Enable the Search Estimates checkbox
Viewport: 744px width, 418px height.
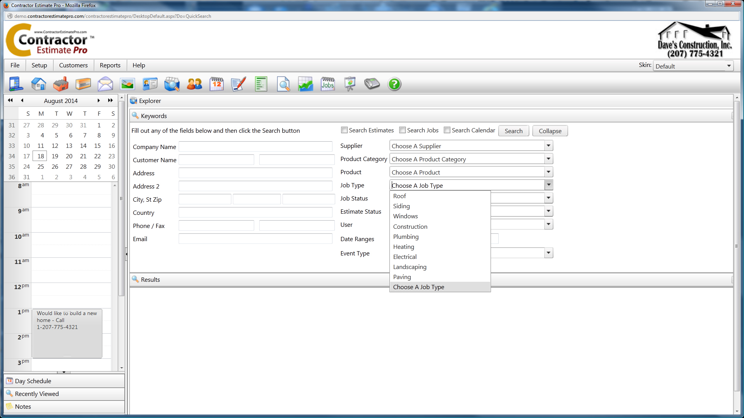coord(344,130)
